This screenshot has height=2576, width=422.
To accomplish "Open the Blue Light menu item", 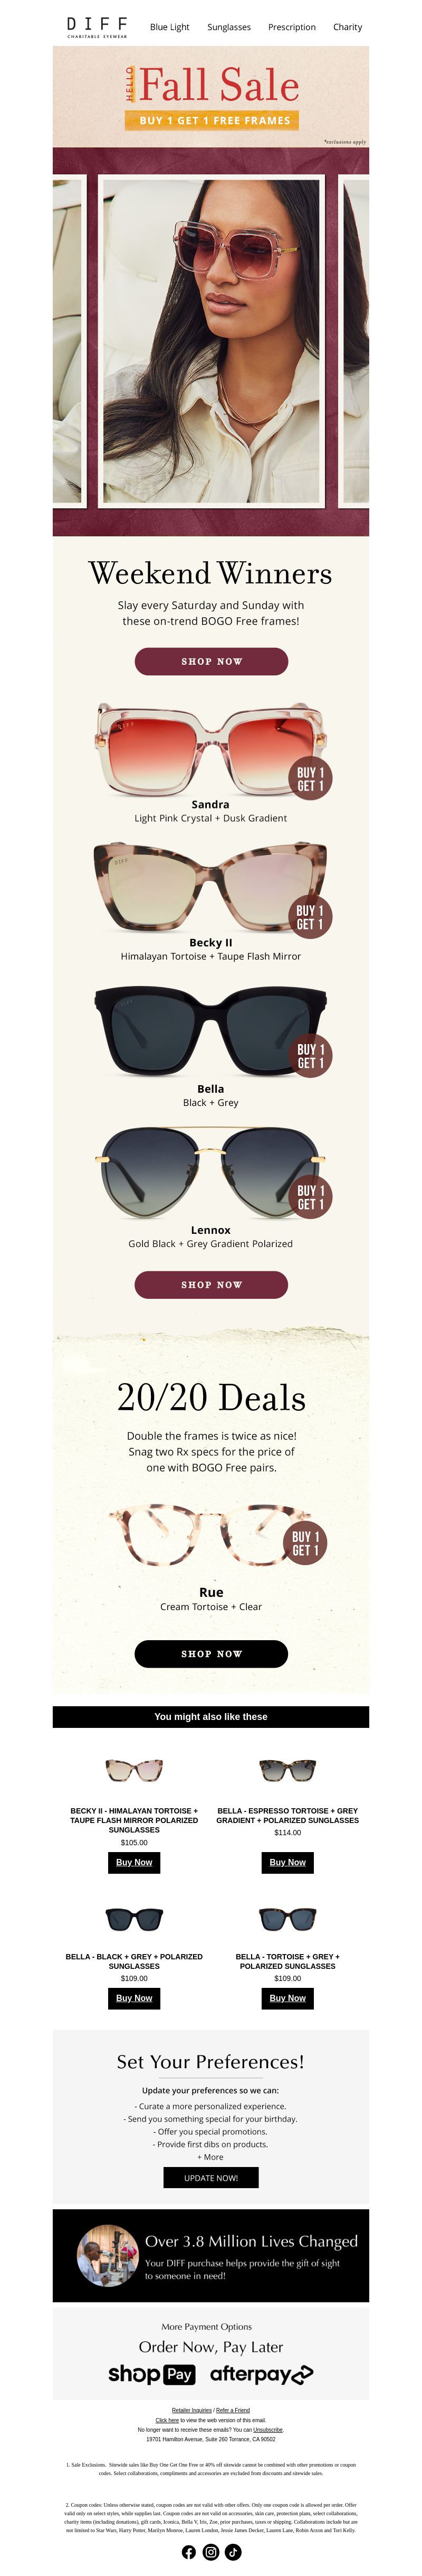I will 170,27.
